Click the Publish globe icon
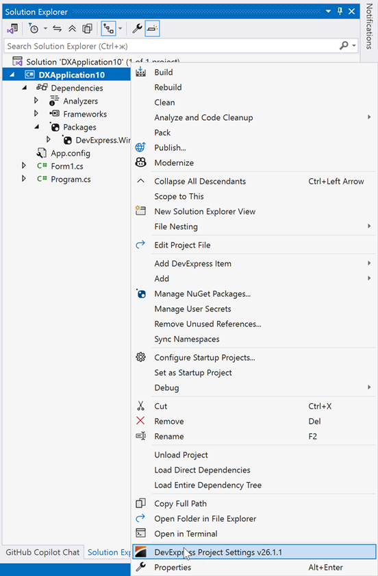The image size is (378, 576). 140,147
